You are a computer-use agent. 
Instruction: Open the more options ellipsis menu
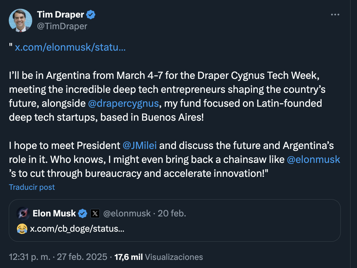point(335,15)
